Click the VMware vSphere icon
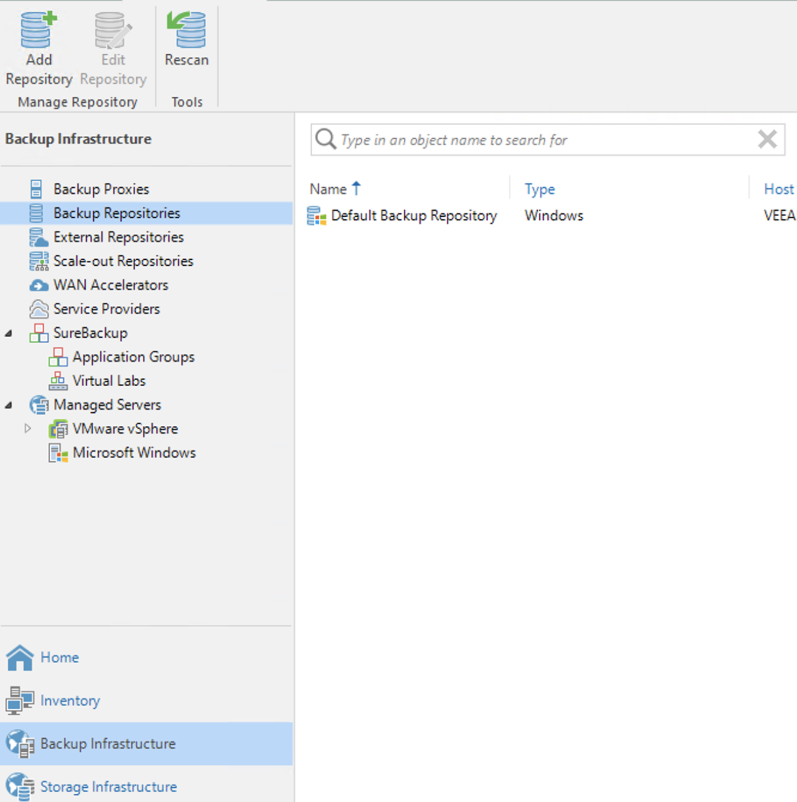The image size is (797, 802). [58, 429]
